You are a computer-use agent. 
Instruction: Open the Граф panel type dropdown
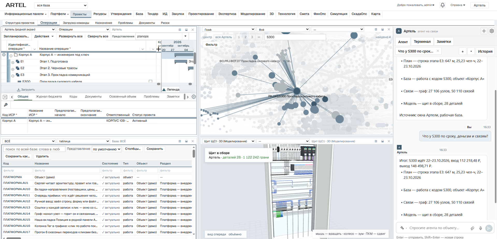coord(228,29)
